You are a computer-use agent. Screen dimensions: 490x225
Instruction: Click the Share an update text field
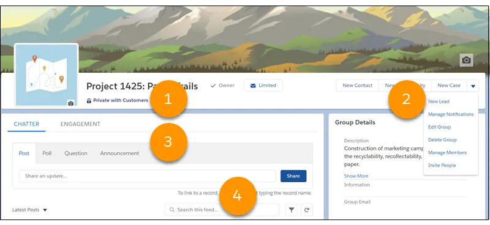(147, 176)
